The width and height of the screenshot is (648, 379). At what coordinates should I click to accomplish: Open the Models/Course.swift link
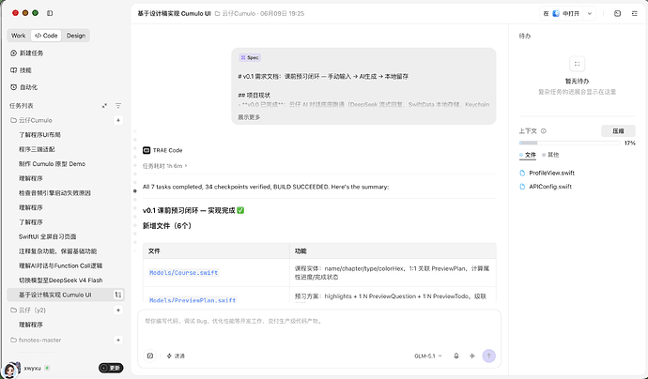(x=183, y=273)
